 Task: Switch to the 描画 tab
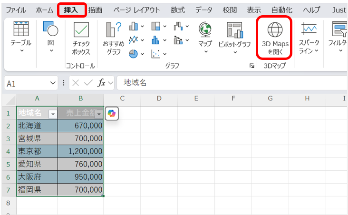(95, 10)
